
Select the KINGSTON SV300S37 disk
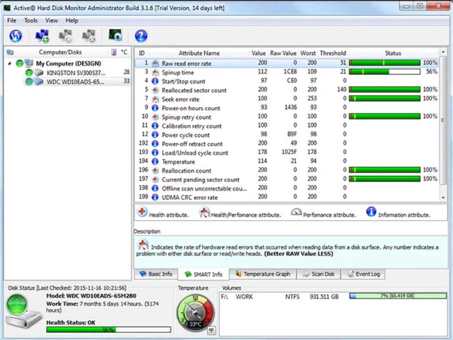76,72
